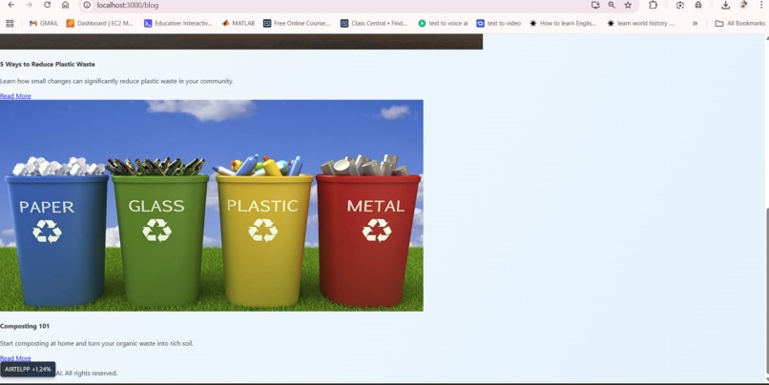Screen dimensions: 769x385
Task: Open the text to voice ai bookmark
Action: coord(443,23)
